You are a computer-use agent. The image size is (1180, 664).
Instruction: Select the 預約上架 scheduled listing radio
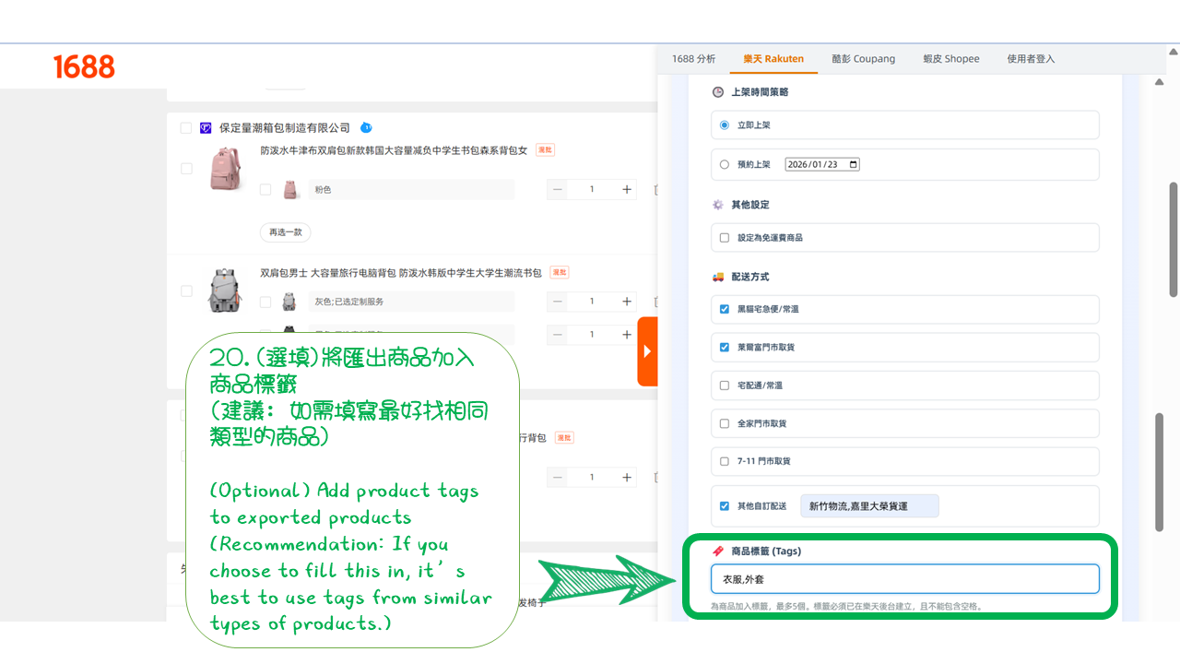725,164
